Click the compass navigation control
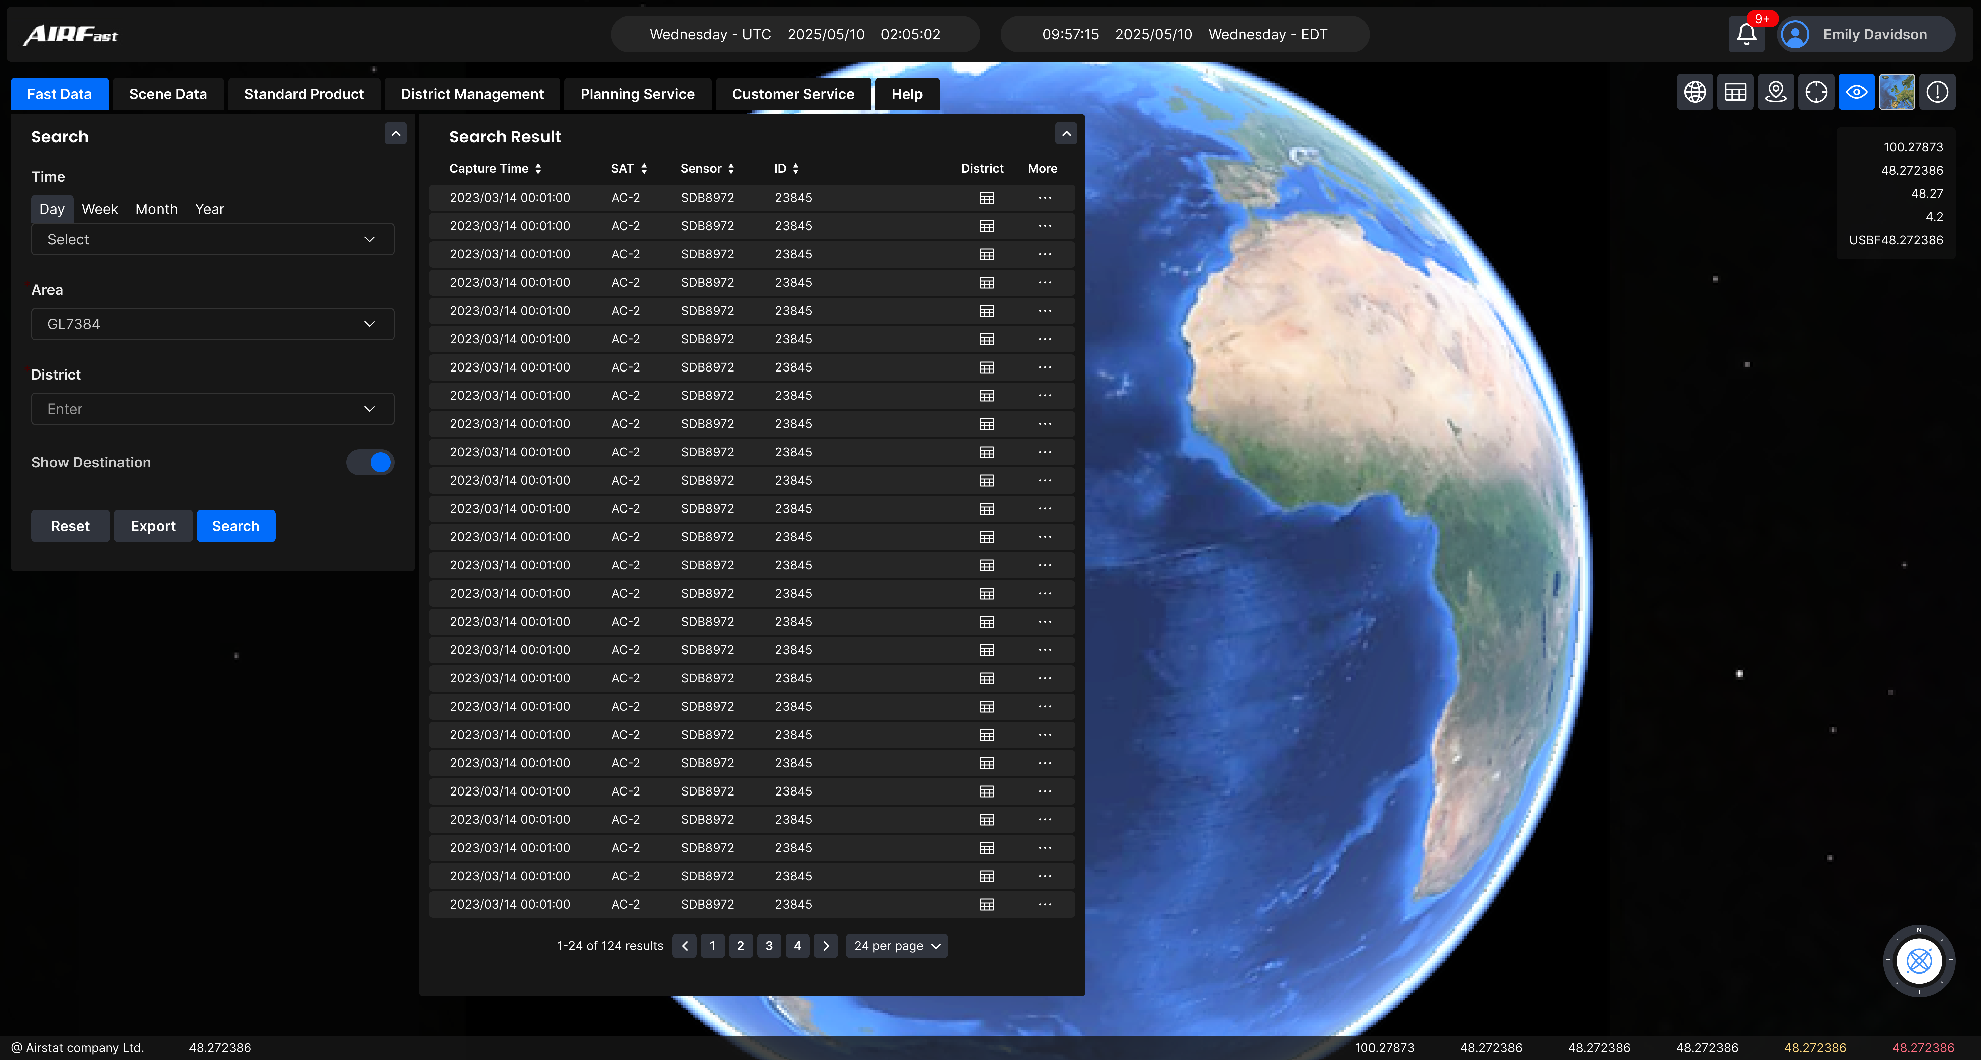The width and height of the screenshot is (1981, 1060). pos(1919,961)
